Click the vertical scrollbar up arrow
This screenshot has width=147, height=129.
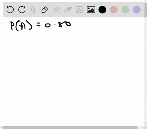pyautogui.click(x=145, y=2)
